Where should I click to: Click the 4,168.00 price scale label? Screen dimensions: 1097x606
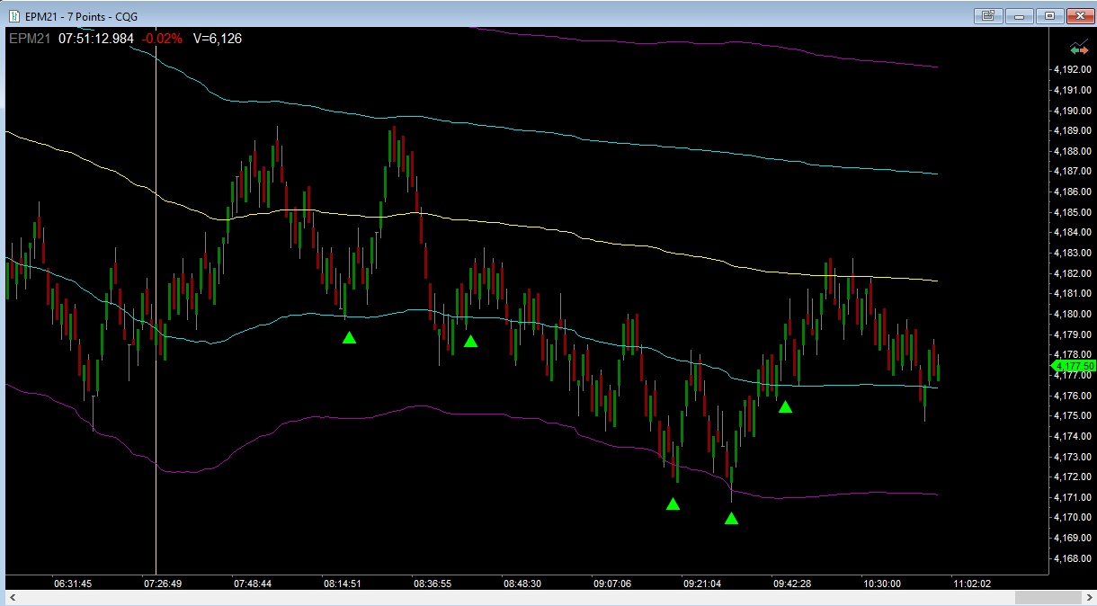(1074, 558)
